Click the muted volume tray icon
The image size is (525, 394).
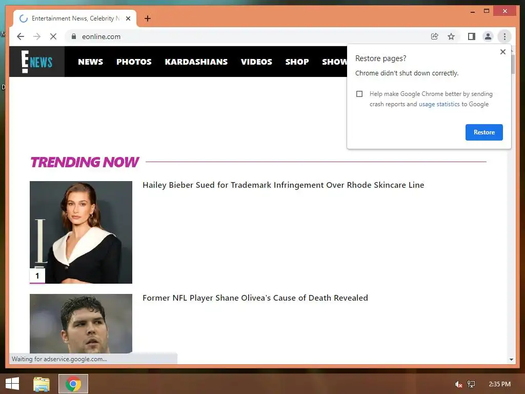point(458,384)
